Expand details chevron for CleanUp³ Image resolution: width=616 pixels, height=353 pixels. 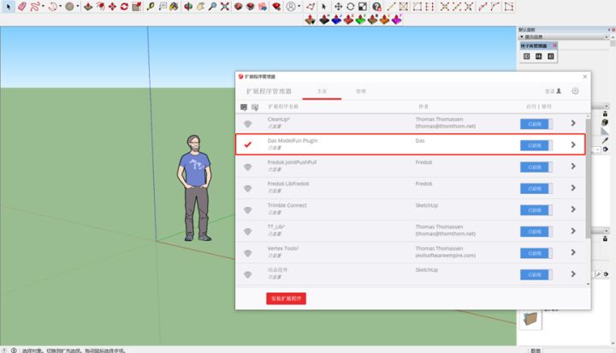tap(573, 123)
